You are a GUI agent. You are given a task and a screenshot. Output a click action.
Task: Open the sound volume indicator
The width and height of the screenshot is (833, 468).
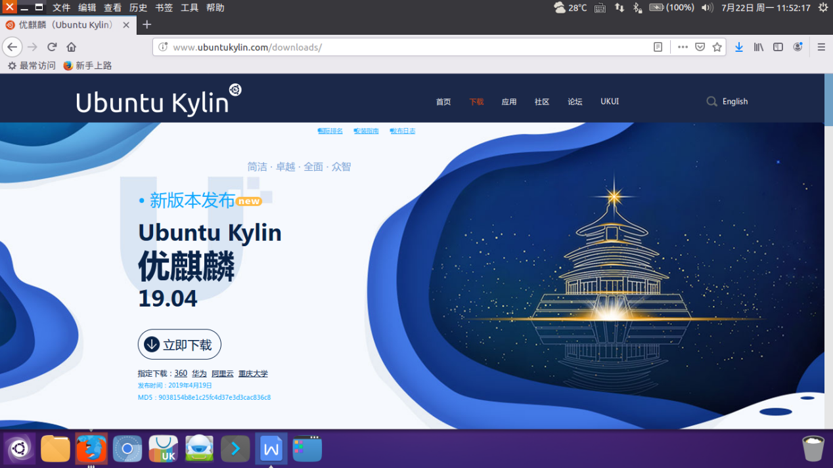tap(707, 8)
